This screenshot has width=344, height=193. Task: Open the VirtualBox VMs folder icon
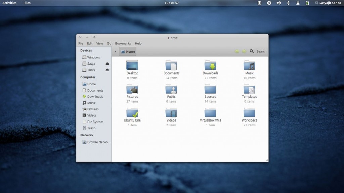click(x=210, y=113)
